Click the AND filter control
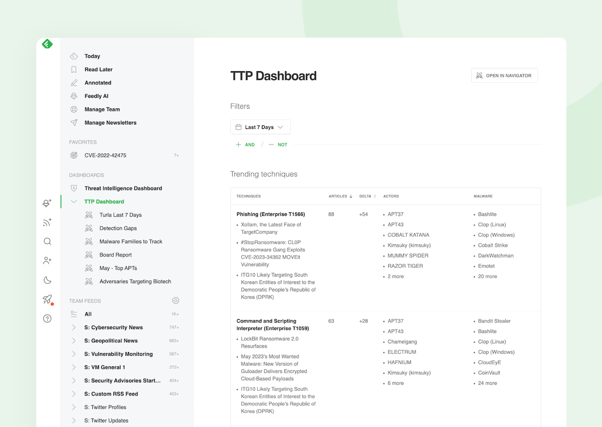 pyautogui.click(x=245, y=145)
